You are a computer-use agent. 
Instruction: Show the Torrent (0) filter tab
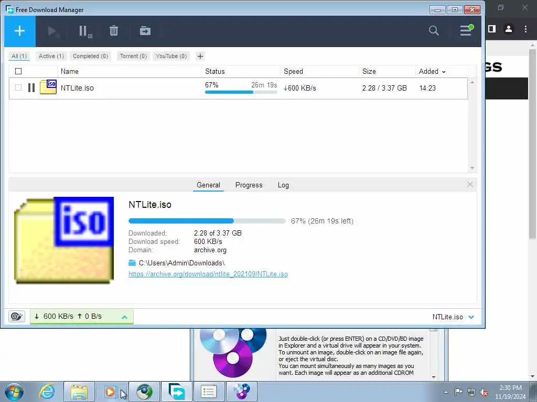point(133,56)
